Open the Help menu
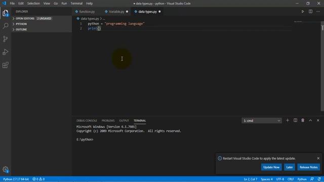The width and height of the screenshot is (324, 182). coord(89,4)
